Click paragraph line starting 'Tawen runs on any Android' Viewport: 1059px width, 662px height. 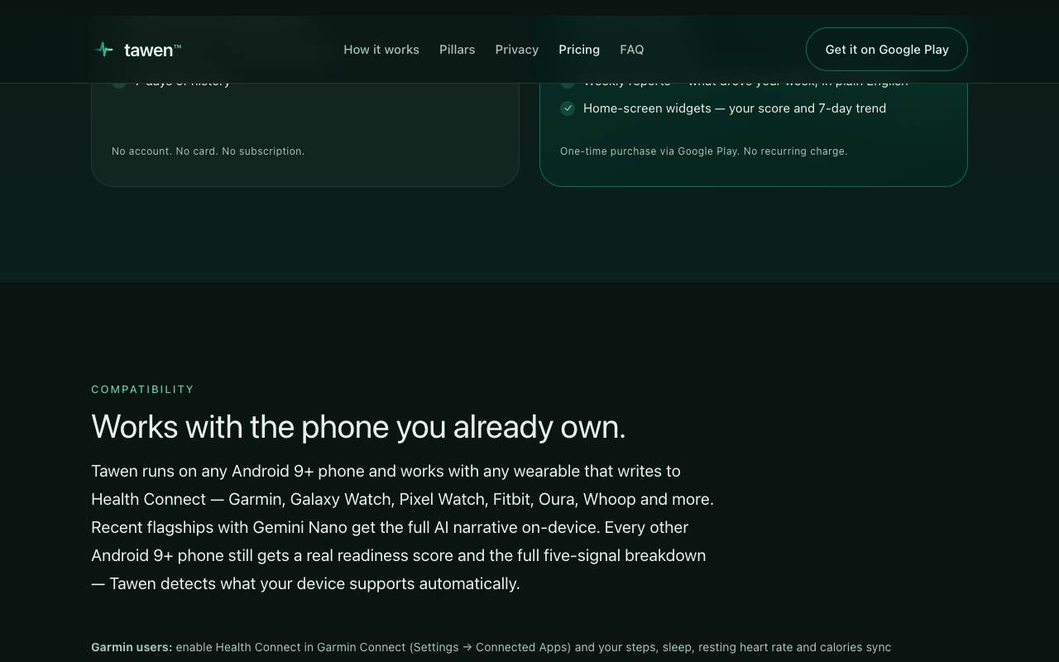pos(386,471)
